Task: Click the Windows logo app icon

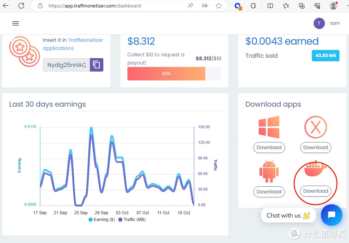Action: [269, 127]
